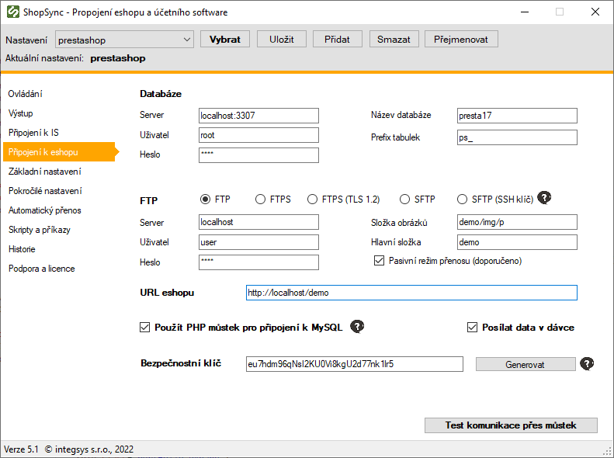Click Generovat to create security key
This screenshot has height=458, width=614.
coord(525,364)
